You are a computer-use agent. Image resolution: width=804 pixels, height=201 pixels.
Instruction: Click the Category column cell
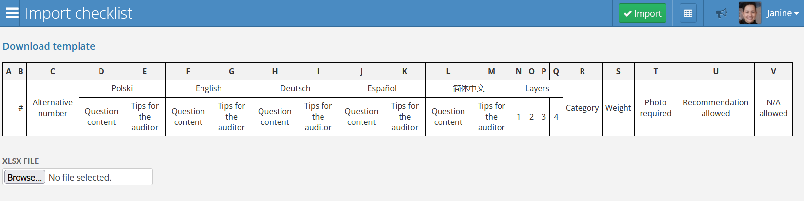click(582, 108)
